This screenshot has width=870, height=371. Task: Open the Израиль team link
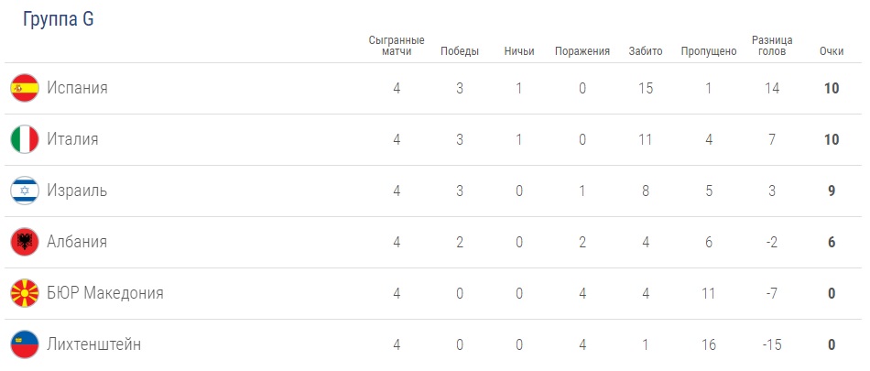[x=77, y=191]
